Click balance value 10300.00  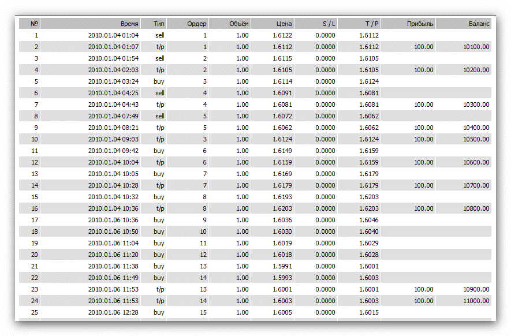click(x=476, y=104)
